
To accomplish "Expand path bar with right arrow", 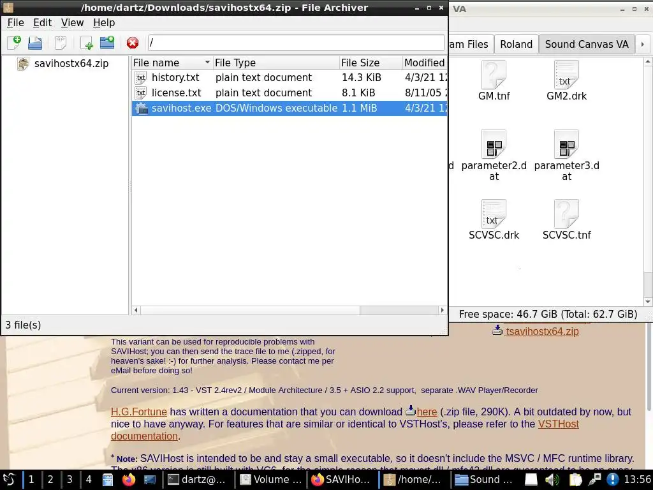I will point(643,44).
